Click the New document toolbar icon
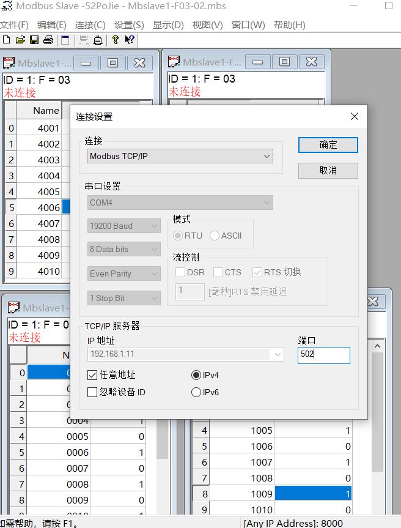The width and height of the screenshot is (401, 528). click(x=7, y=40)
